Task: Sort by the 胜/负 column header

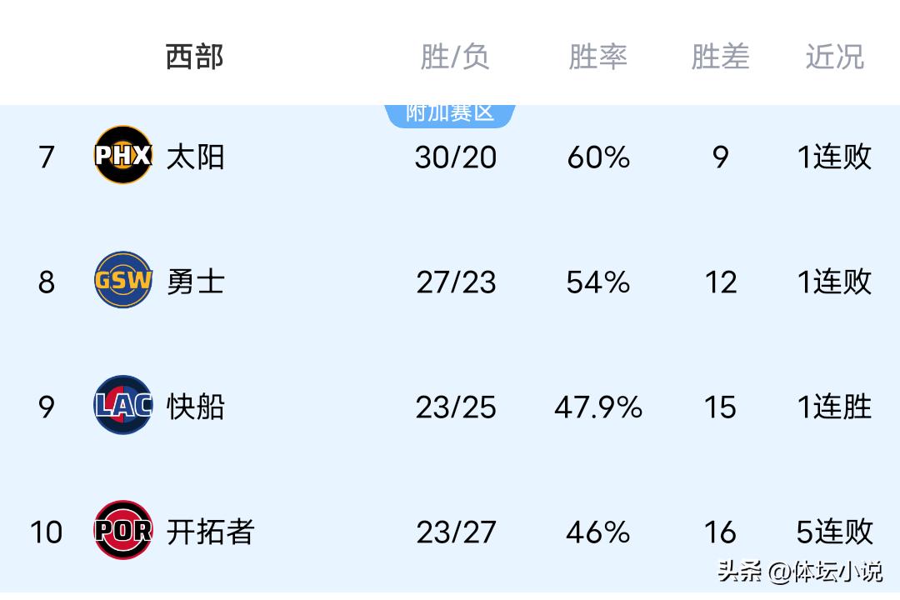Action: [455, 57]
